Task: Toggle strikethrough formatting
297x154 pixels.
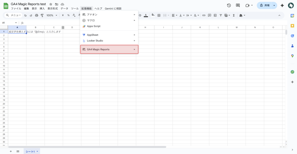Action: point(140,16)
